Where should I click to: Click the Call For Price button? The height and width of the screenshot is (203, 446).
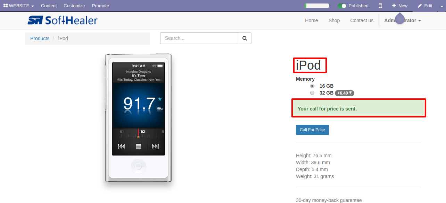coord(312,130)
